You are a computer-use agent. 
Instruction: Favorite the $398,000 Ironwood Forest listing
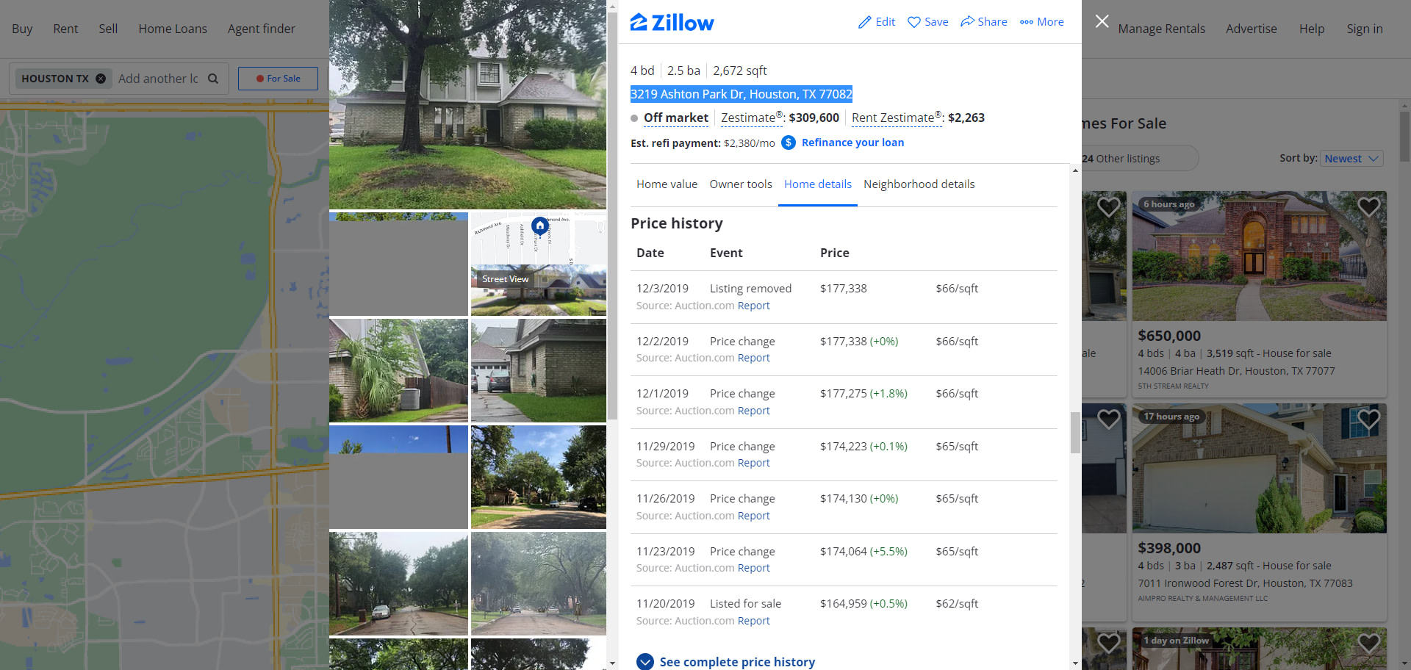coord(1368,419)
